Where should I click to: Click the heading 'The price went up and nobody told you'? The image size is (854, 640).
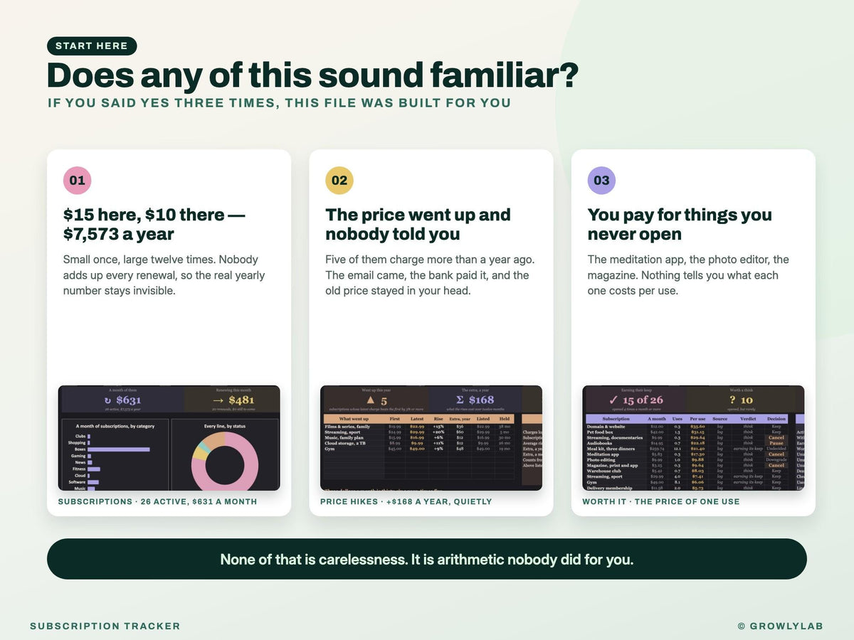[x=418, y=224]
